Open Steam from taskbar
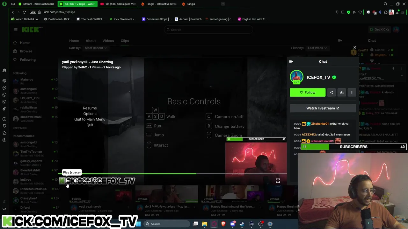408x229 pixels. point(242,224)
